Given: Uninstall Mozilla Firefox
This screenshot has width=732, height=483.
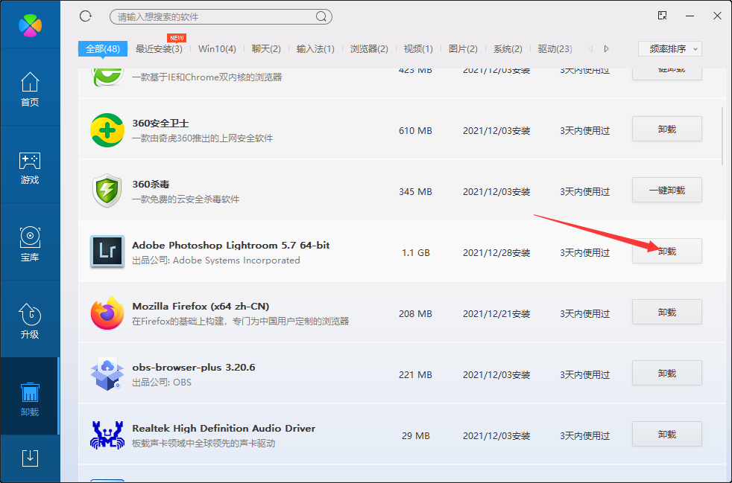Looking at the screenshot, I should click(667, 312).
